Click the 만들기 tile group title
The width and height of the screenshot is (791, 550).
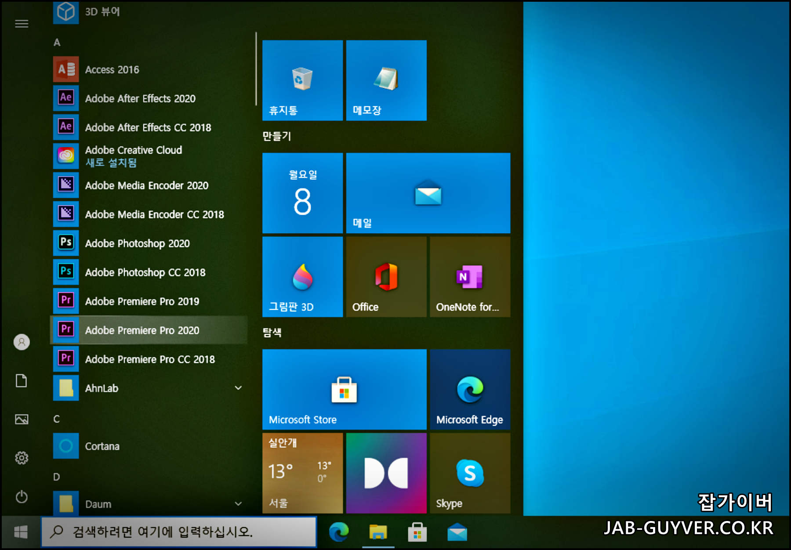point(277,136)
